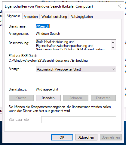Click the Starten button
The image size is (126, 145).
[x=21, y=98]
